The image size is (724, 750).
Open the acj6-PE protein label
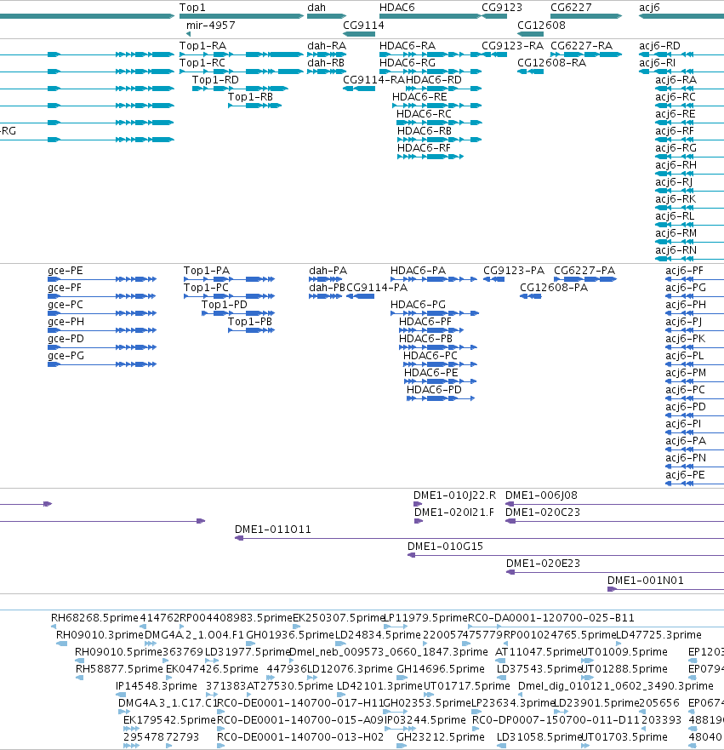(686, 475)
